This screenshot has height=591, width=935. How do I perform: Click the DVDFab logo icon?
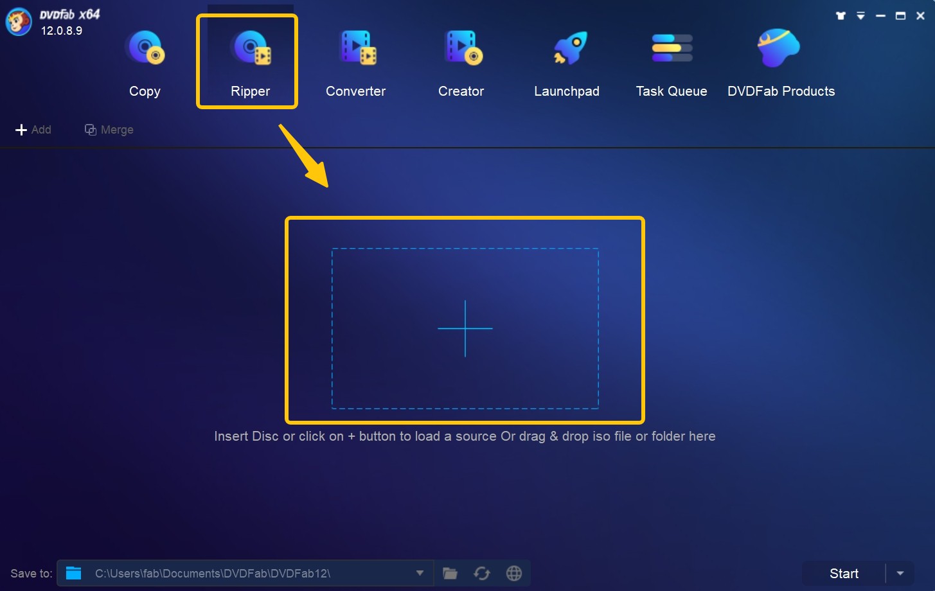[18, 21]
